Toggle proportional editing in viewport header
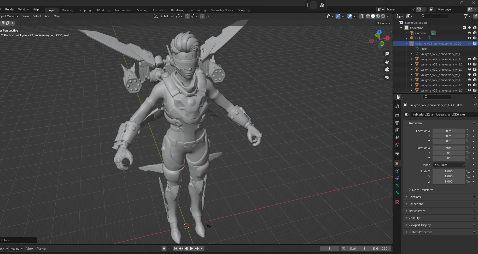The height and width of the screenshot is (254, 478). (x=202, y=16)
